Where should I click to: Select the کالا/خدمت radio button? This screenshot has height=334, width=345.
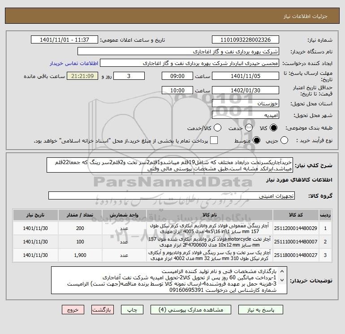point(218,128)
